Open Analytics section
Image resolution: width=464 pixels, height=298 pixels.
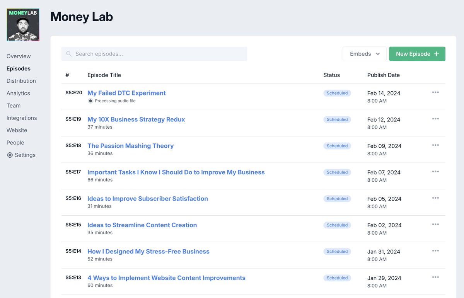[18, 93]
